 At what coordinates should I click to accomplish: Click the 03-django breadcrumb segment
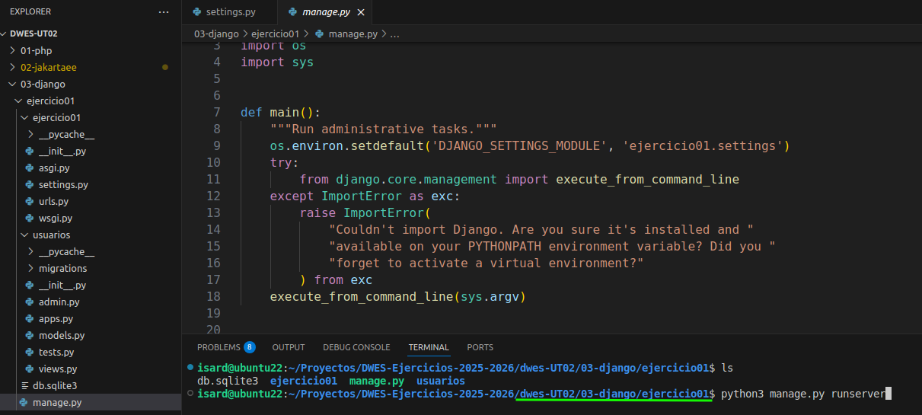[x=216, y=34]
